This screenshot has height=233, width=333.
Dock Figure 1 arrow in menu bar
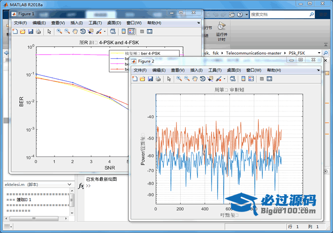coord(198,23)
